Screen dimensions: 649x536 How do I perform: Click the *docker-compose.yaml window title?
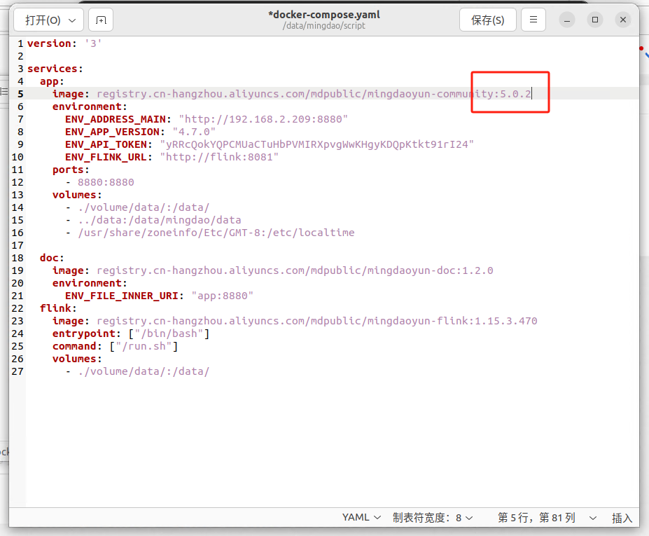tap(324, 15)
